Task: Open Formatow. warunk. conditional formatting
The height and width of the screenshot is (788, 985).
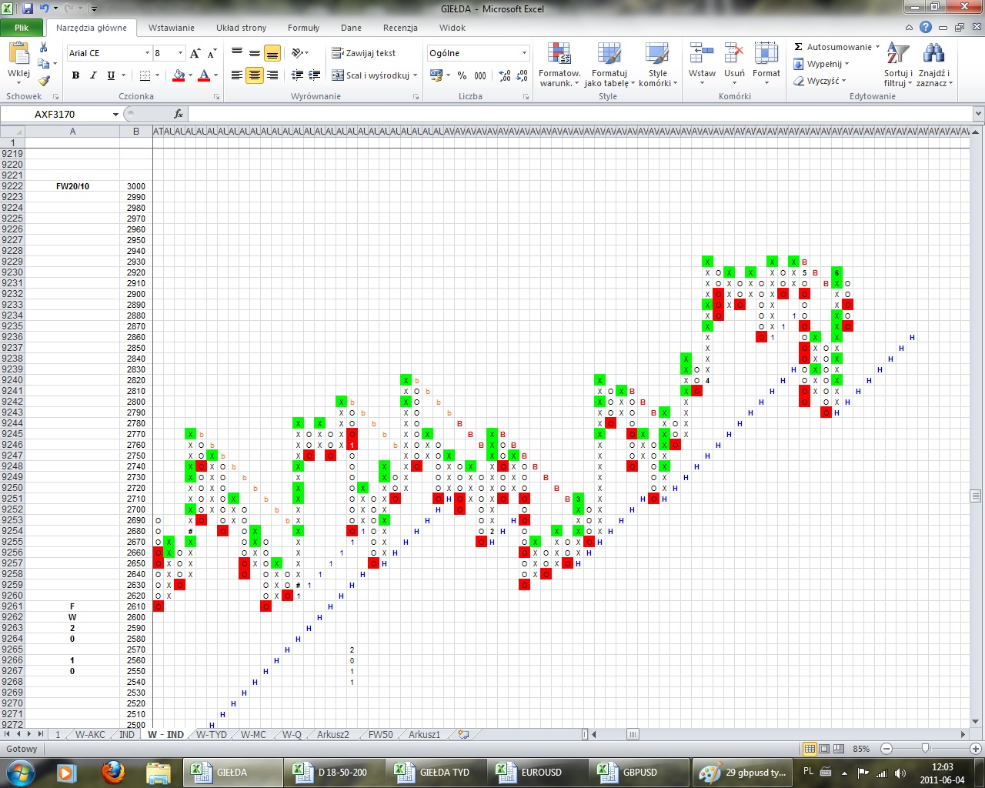Action: (x=559, y=65)
